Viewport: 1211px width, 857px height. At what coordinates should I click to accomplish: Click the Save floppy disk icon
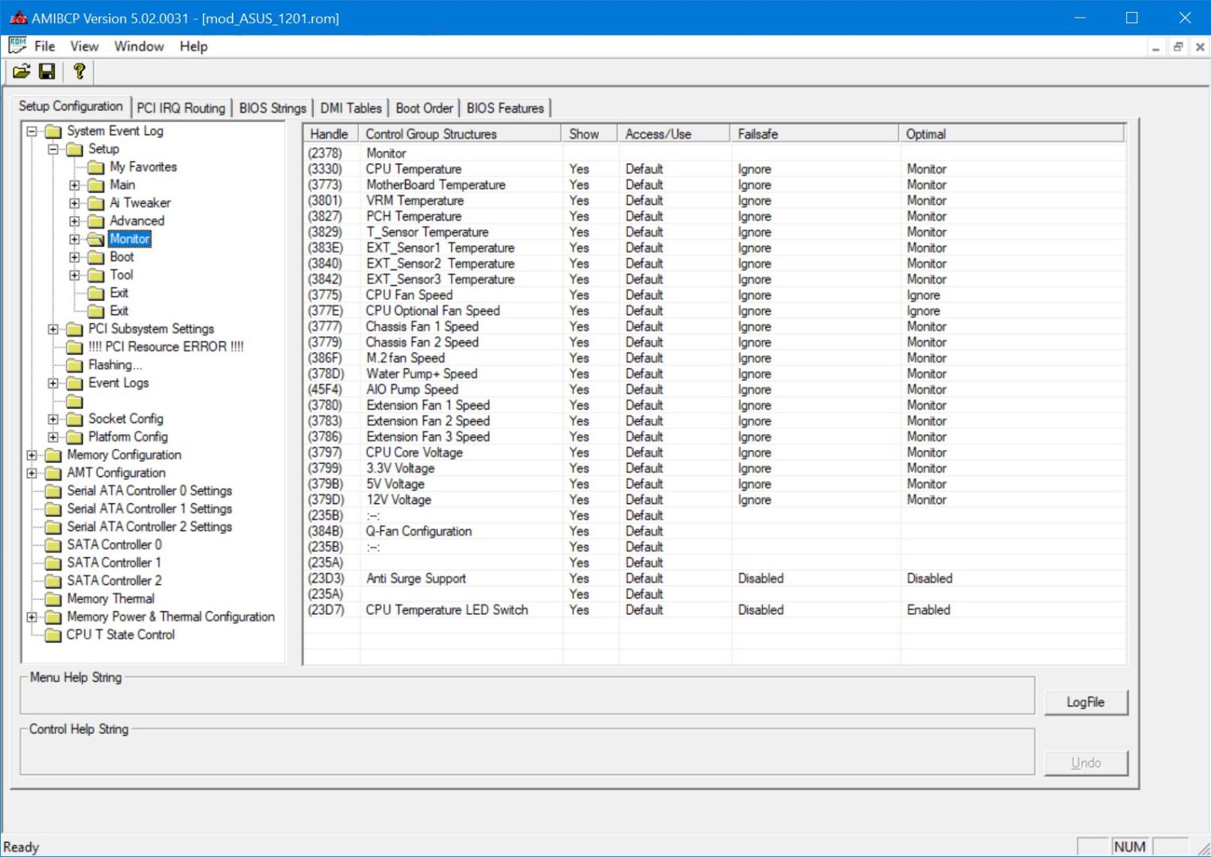click(x=47, y=71)
